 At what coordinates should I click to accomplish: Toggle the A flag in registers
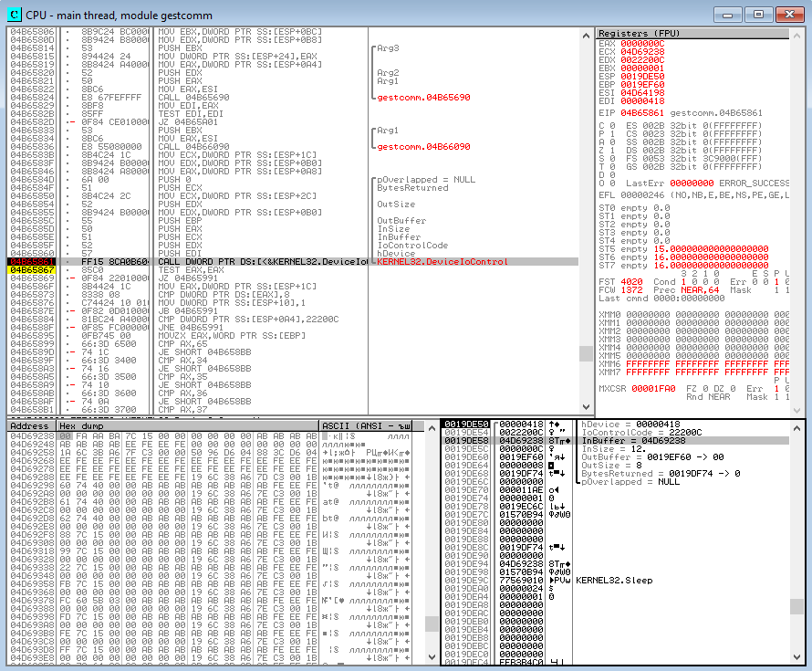(612, 142)
